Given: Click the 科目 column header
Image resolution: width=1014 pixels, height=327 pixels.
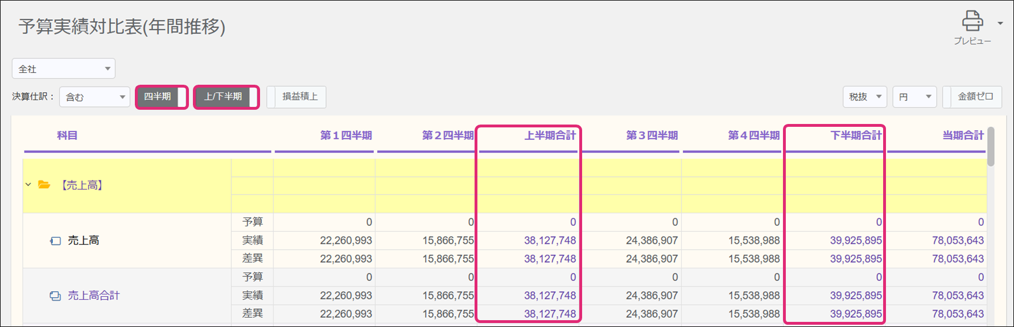Looking at the screenshot, I should pyautogui.click(x=67, y=135).
